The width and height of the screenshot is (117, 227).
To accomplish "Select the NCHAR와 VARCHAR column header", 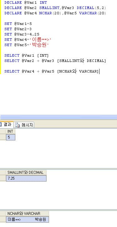I will (x=27, y=214).
